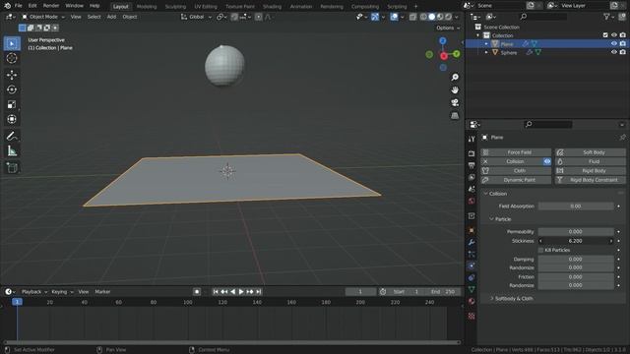630x354 pixels.
Task: Click the Cloth physics button
Action: coord(516,171)
